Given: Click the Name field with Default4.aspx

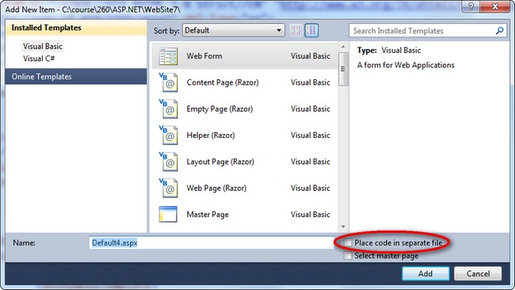Looking at the screenshot, I should coord(212,242).
